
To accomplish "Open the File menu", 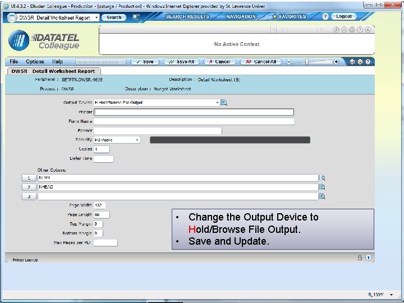I will click(13, 62).
